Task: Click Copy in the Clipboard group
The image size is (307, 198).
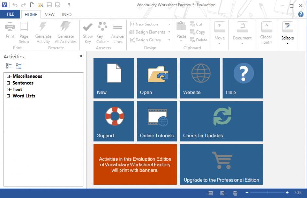Action: click(x=198, y=32)
